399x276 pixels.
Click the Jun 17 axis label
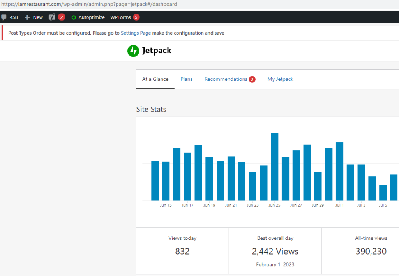click(187, 205)
